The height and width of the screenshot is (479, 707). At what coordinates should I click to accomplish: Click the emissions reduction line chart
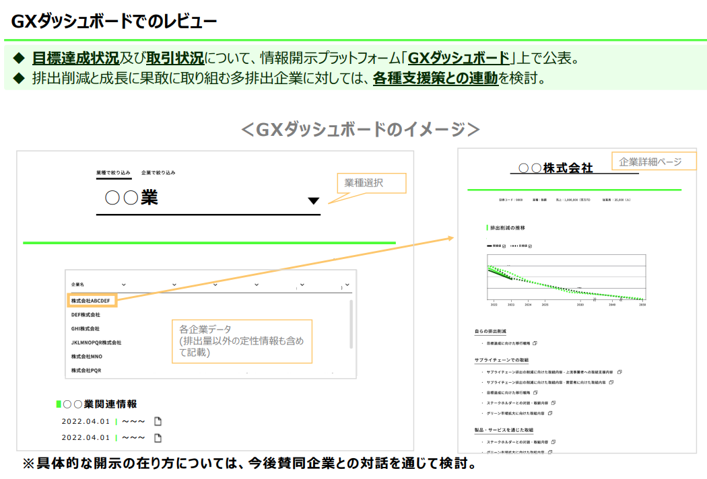[x=566, y=277]
